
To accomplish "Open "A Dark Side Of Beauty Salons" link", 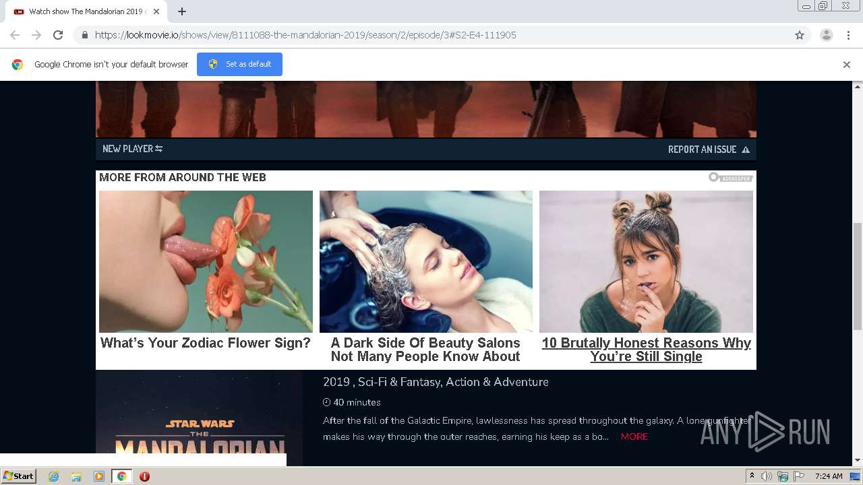I will point(425,350).
